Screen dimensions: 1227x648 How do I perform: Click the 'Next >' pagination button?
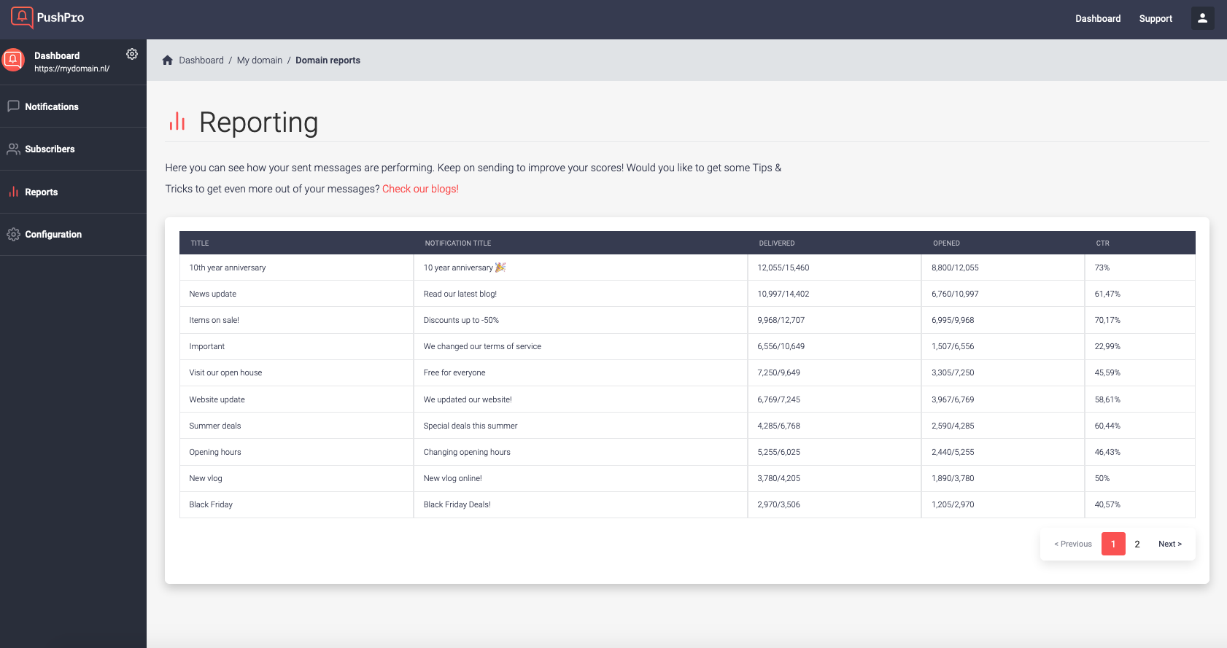[1170, 544]
